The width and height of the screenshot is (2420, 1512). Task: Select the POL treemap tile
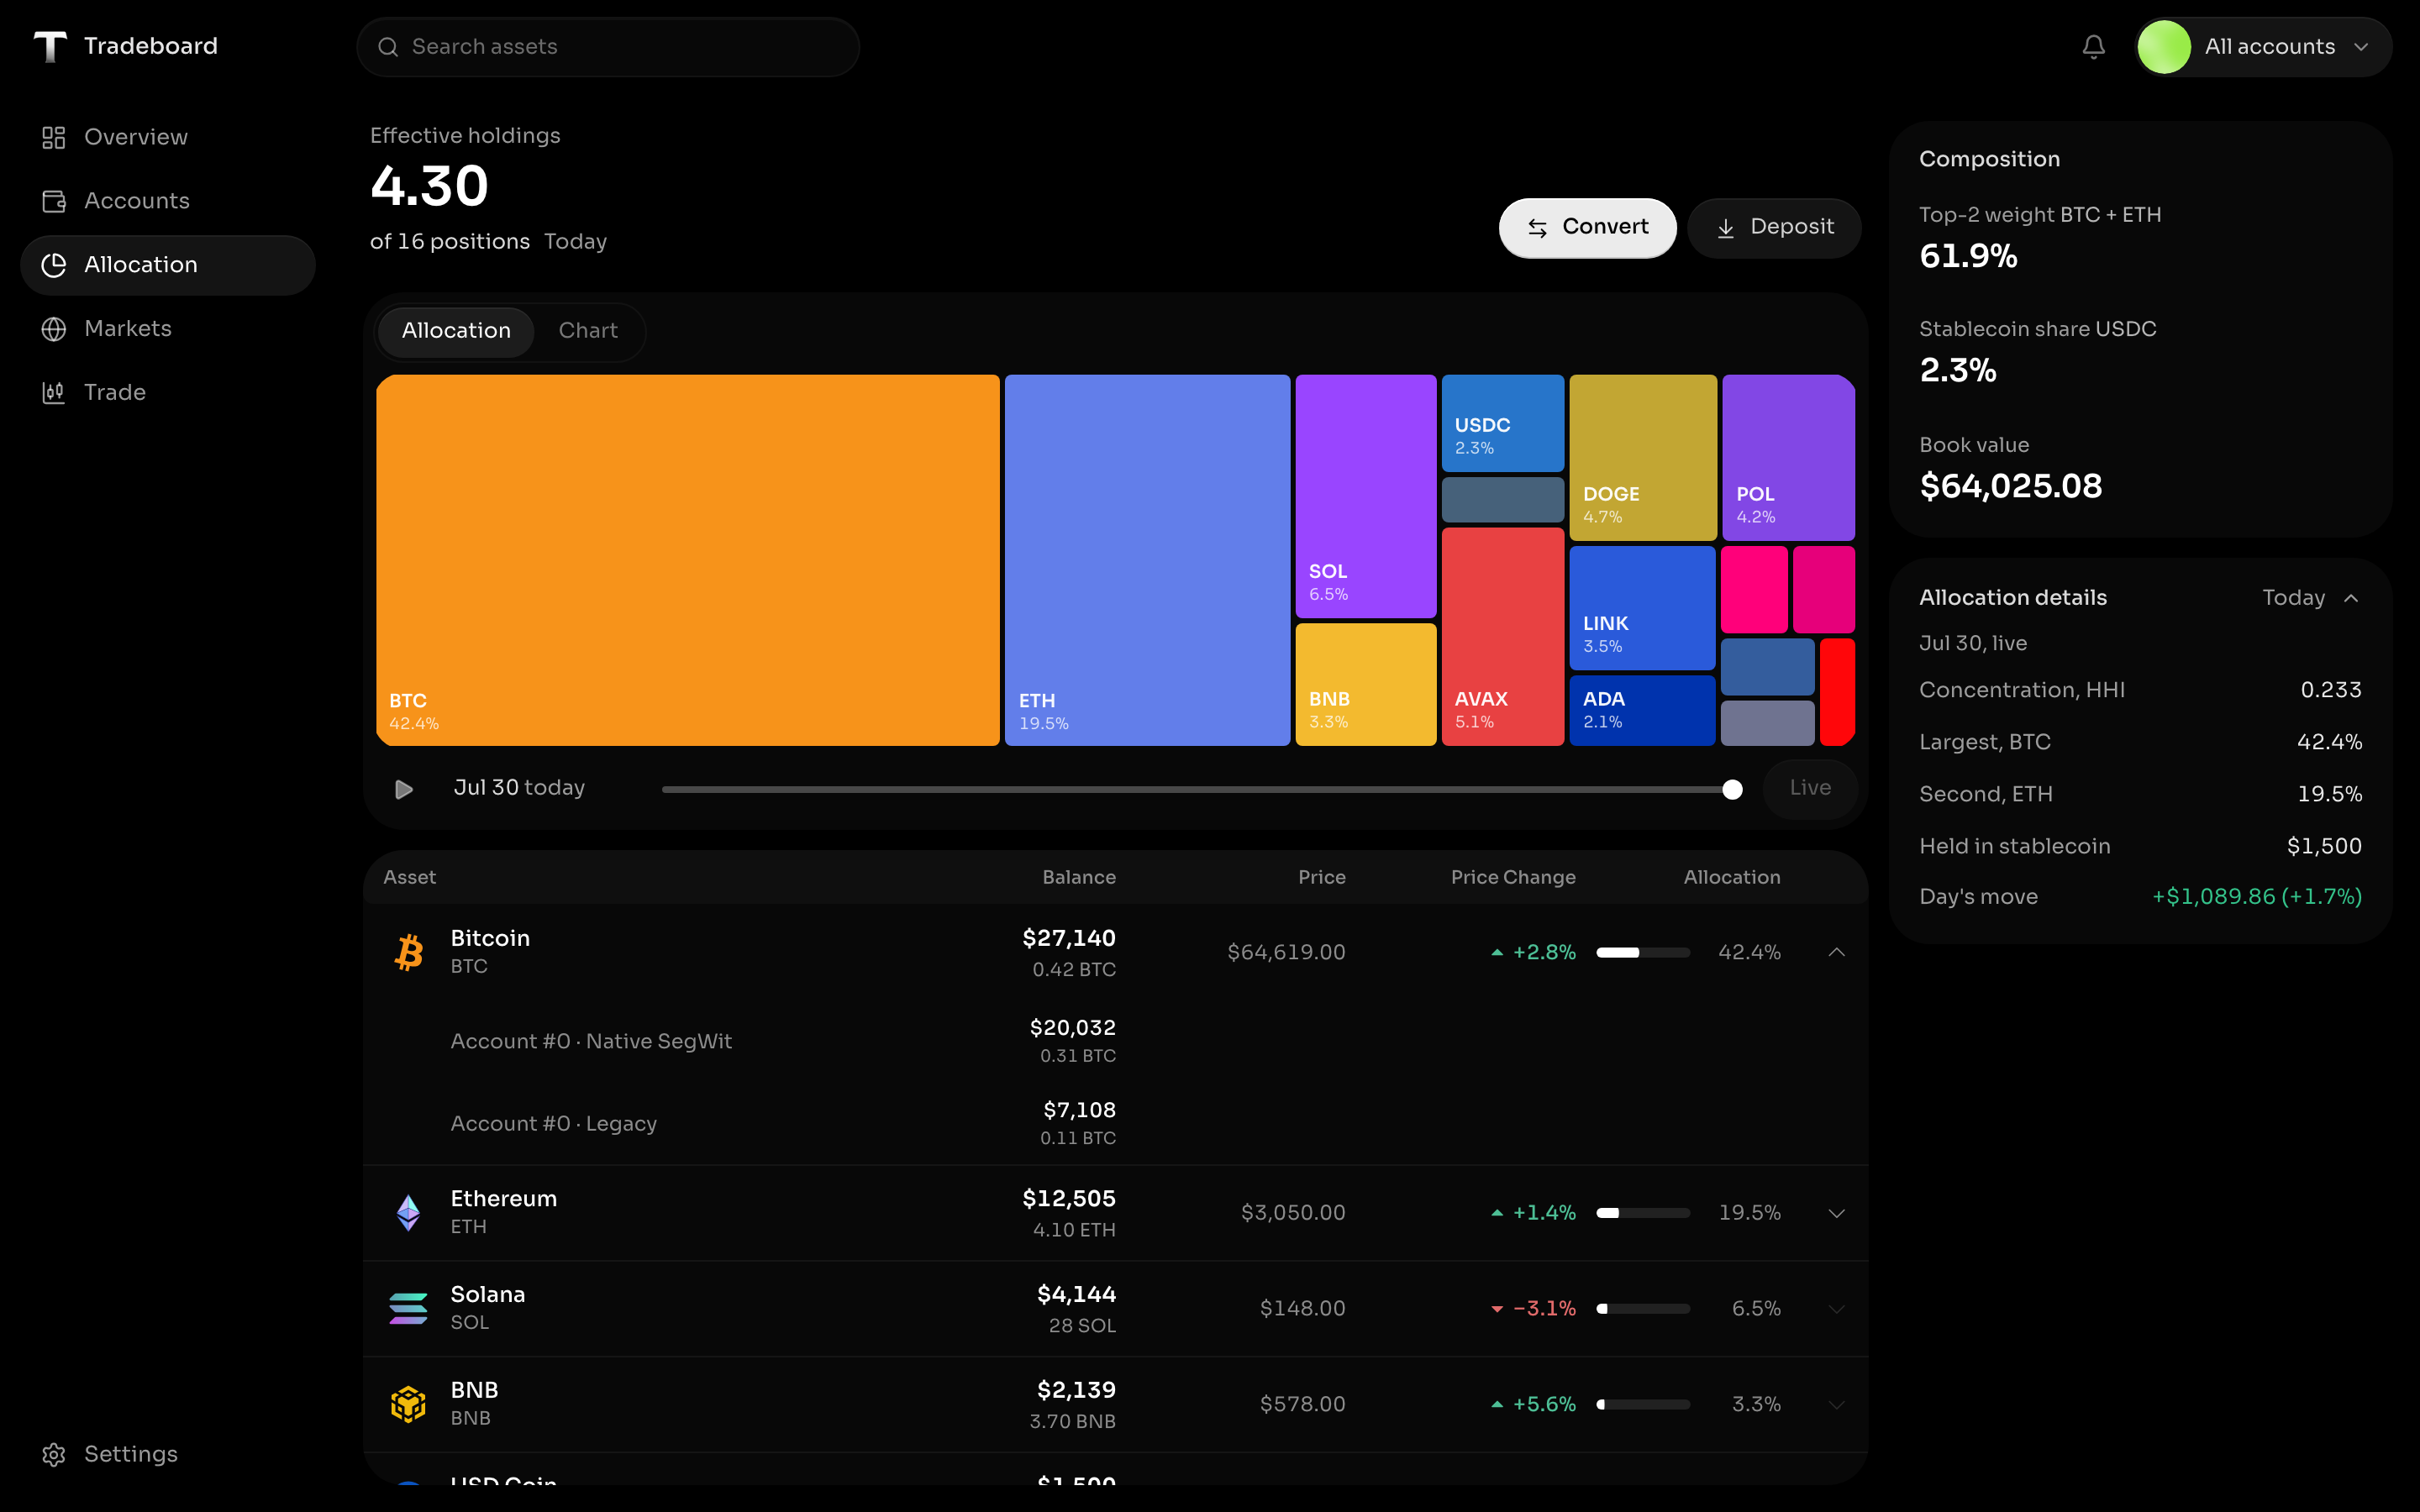1788,458
